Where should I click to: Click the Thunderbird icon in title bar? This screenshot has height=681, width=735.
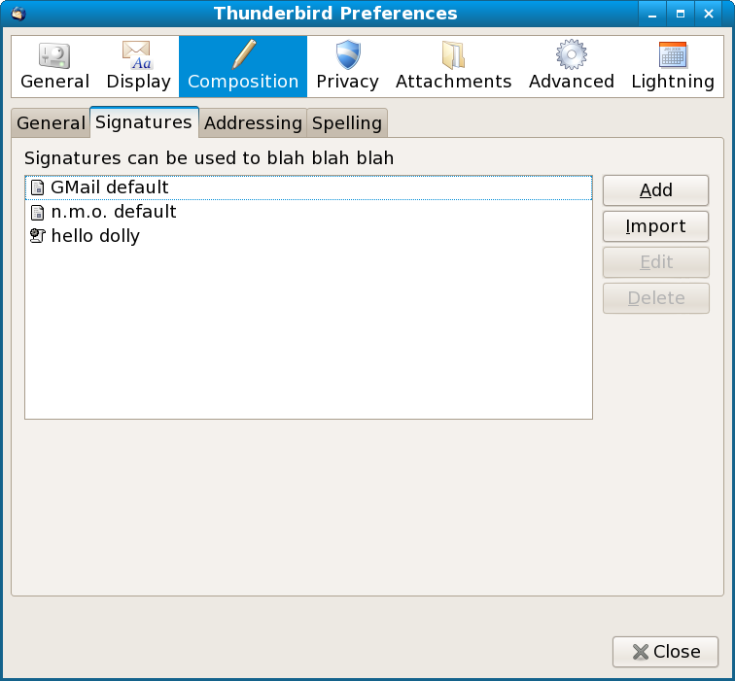click(x=18, y=13)
